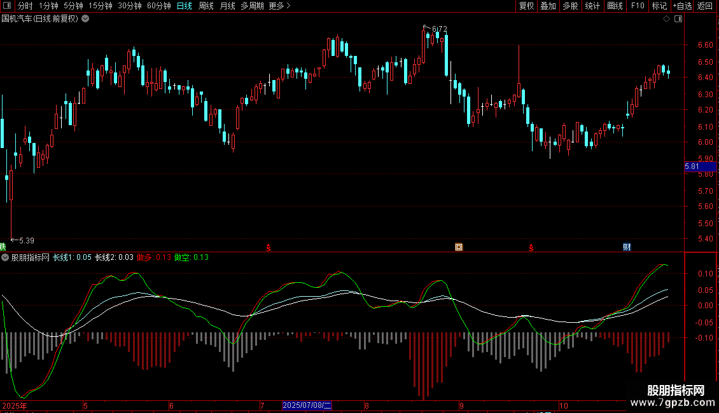Click the 财 financial info marker icon
719x413 pixels.
[627, 247]
